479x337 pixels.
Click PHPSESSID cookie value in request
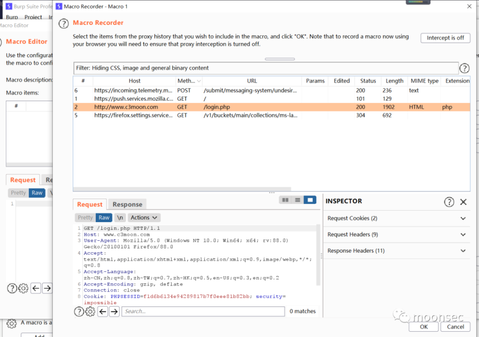coord(196,296)
